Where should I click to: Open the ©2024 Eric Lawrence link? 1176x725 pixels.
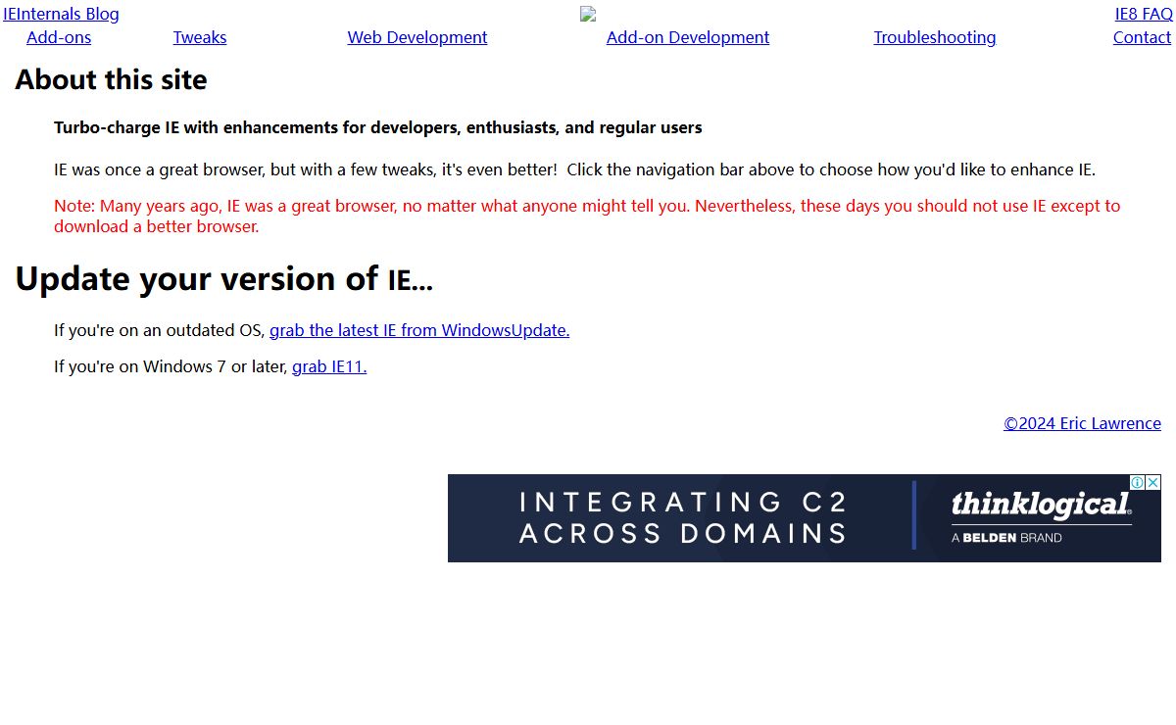pos(1082,423)
